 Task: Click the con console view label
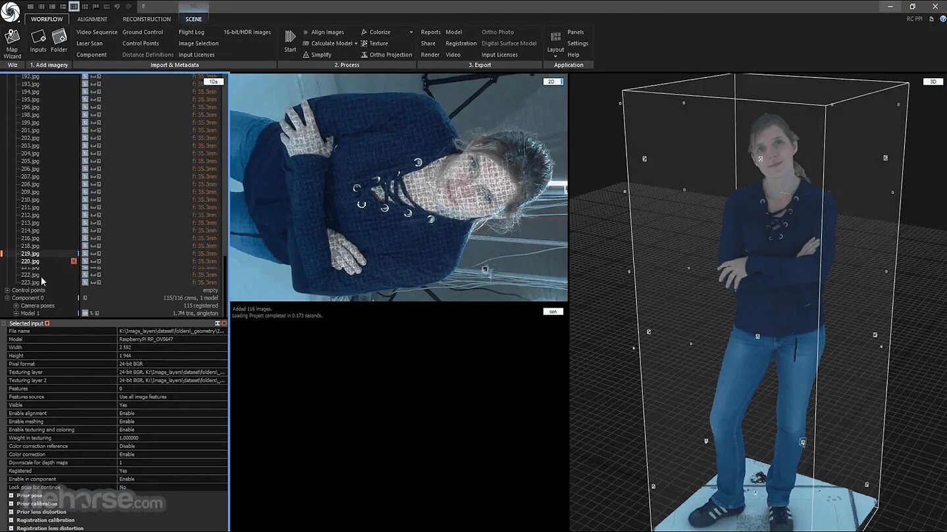553,312
